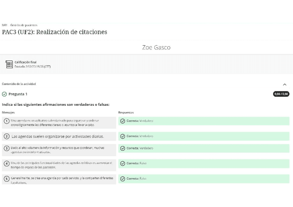Click the 'Correcta: Falso' text for statement 5
Viewport: 293px width, 207px height.
click(136, 179)
